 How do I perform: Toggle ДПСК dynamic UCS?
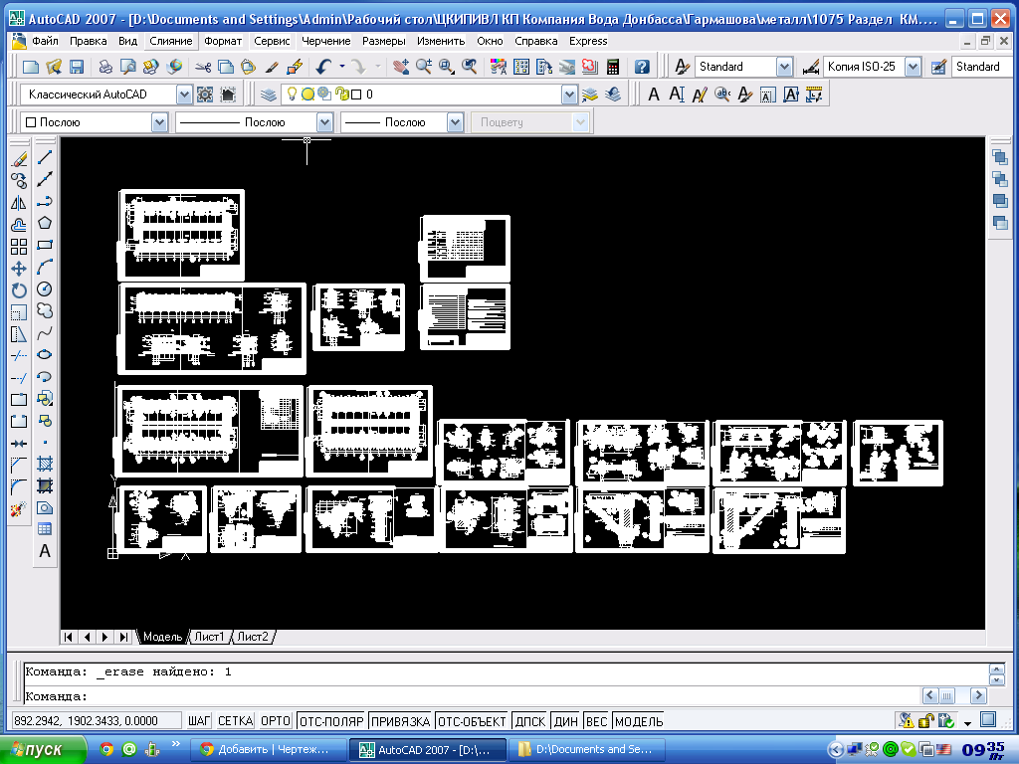tap(530, 721)
